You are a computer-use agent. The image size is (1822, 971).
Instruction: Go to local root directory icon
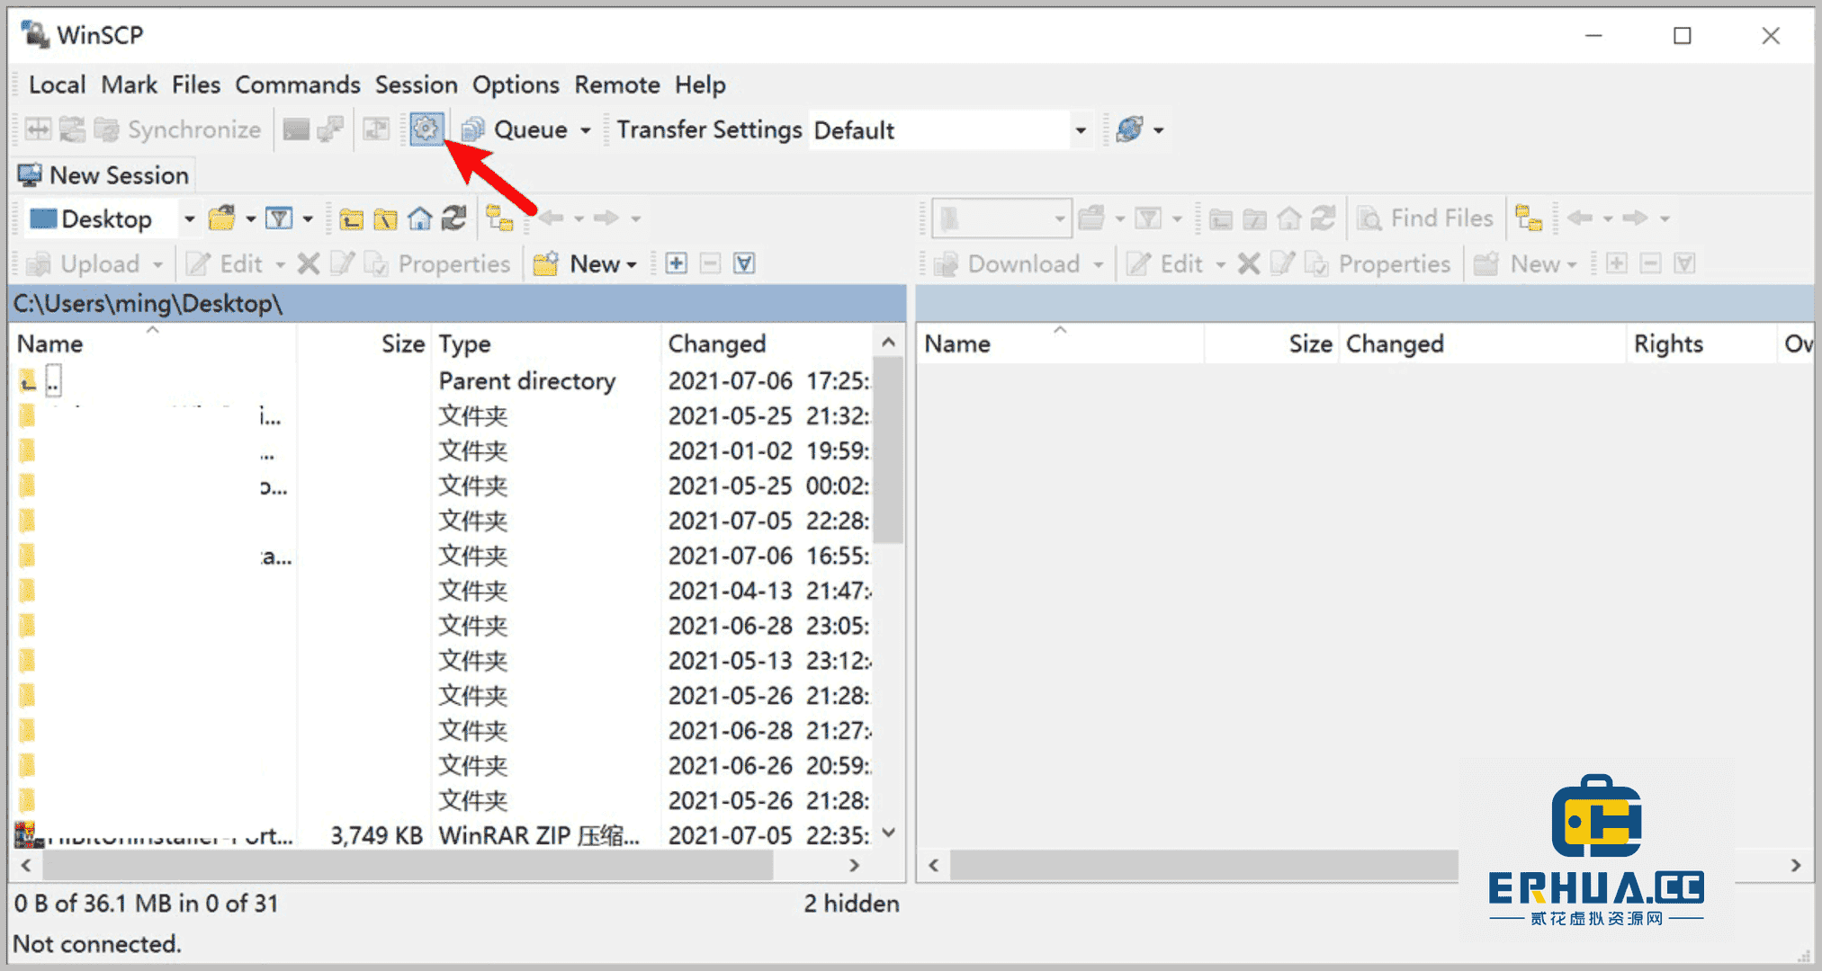385,218
